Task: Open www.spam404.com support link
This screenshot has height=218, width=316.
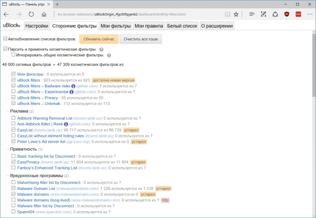Action: 53,212
